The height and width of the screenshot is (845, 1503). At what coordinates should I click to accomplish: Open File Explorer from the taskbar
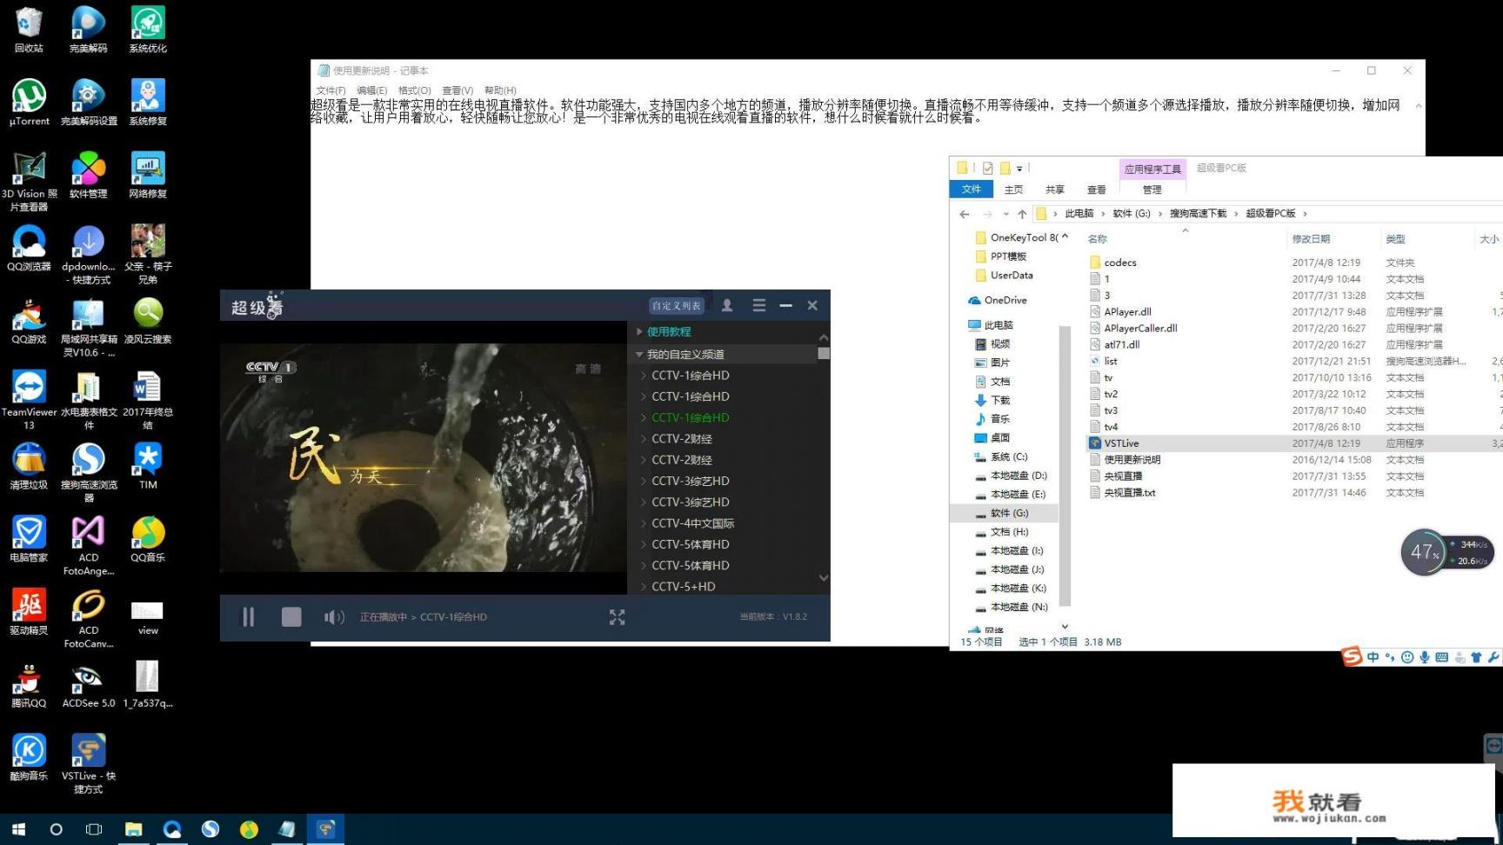click(133, 829)
